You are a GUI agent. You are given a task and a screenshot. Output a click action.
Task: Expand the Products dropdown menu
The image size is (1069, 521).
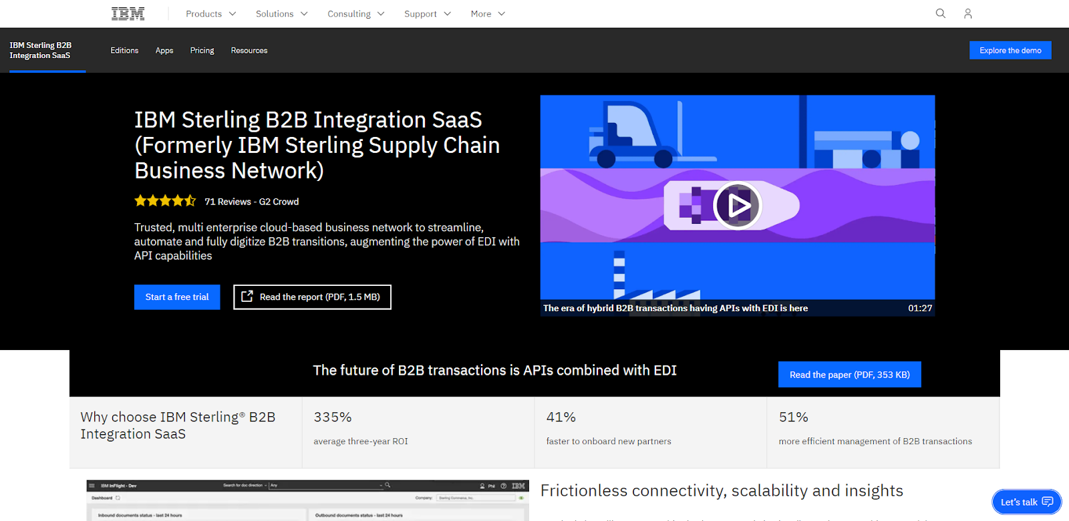click(210, 13)
